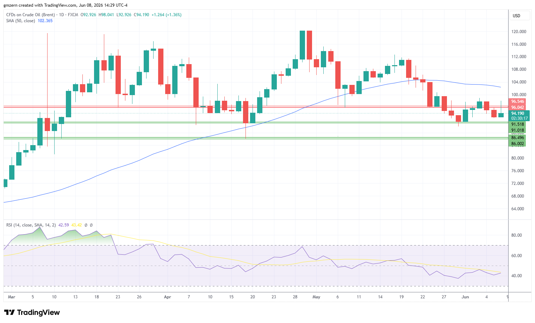The height and width of the screenshot is (323, 535).
Task: Click the 120.000 price axis label
Action: [x=519, y=32]
